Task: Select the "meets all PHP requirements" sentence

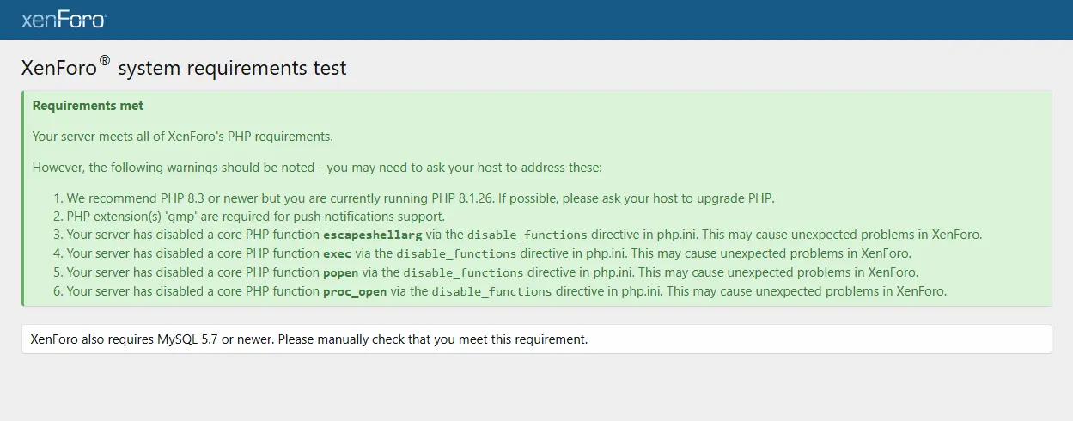Action: (x=182, y=137)
